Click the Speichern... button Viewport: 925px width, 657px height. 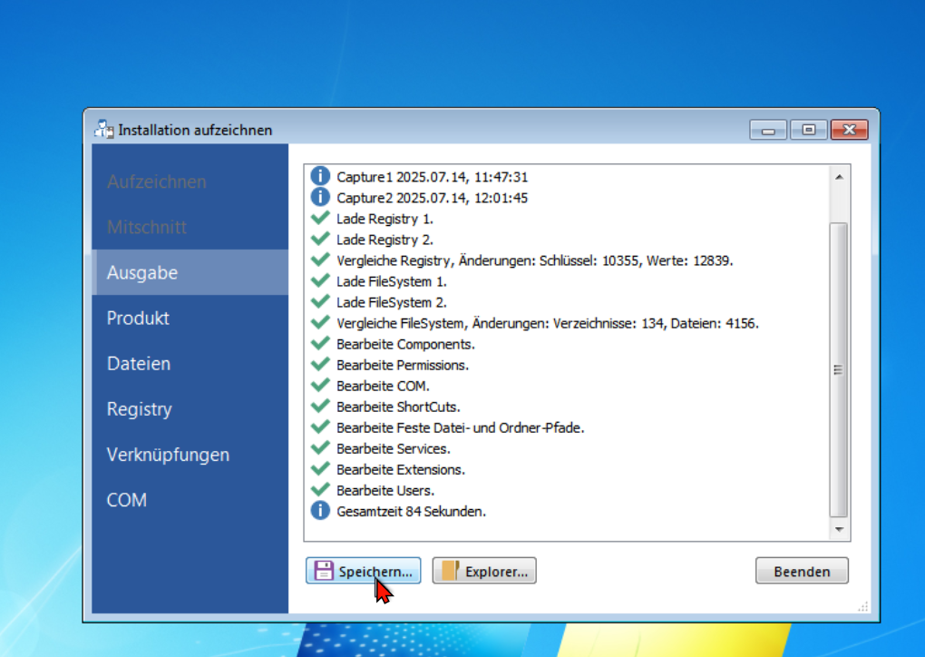[364, 571]
